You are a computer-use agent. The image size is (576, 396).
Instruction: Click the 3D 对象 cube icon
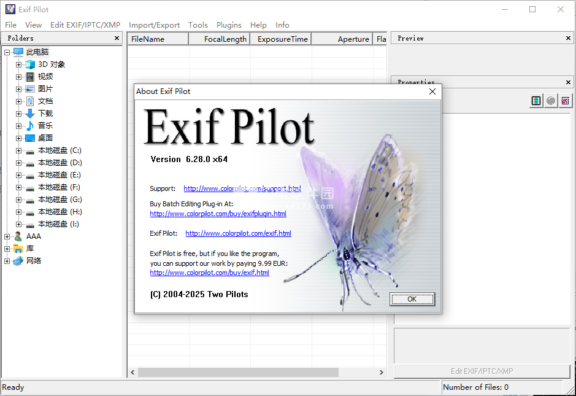click(30, 64)
